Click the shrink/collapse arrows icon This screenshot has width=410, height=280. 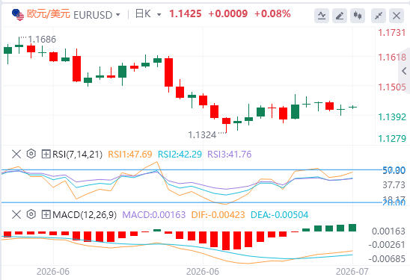coord(379,16)
